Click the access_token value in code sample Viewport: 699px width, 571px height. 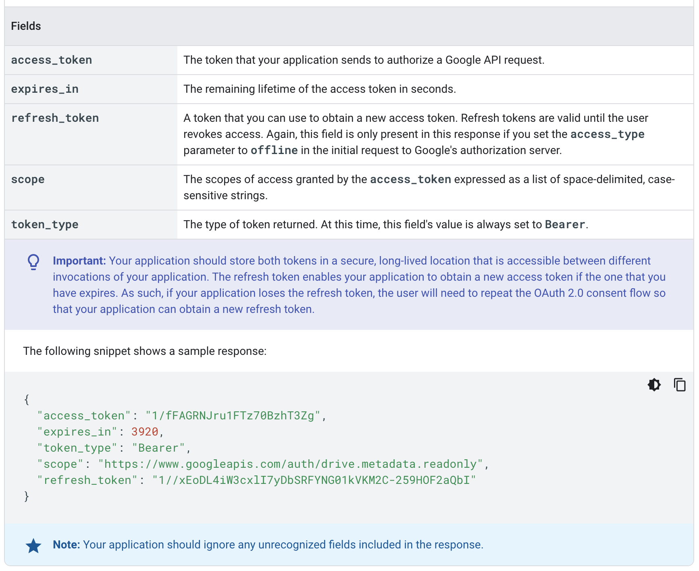(233, 416)
